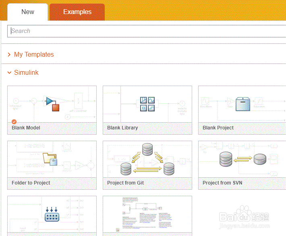The width and height of the screenshot is (286, 236).
Task: Focus the Search text field
Action: 147,31
